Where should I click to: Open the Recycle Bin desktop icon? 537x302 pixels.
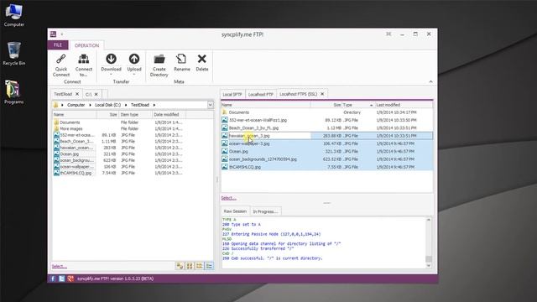14,54
